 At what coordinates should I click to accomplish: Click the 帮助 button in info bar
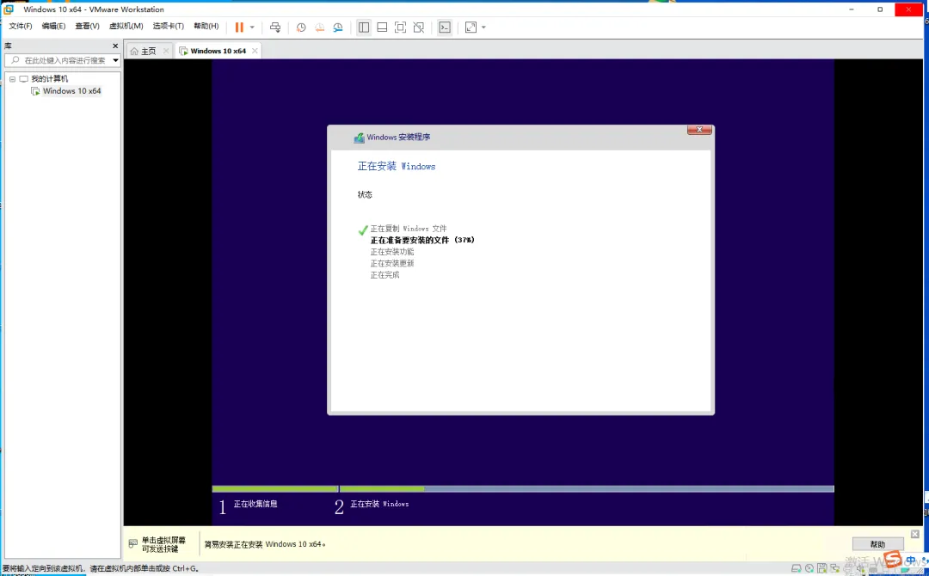877,544
